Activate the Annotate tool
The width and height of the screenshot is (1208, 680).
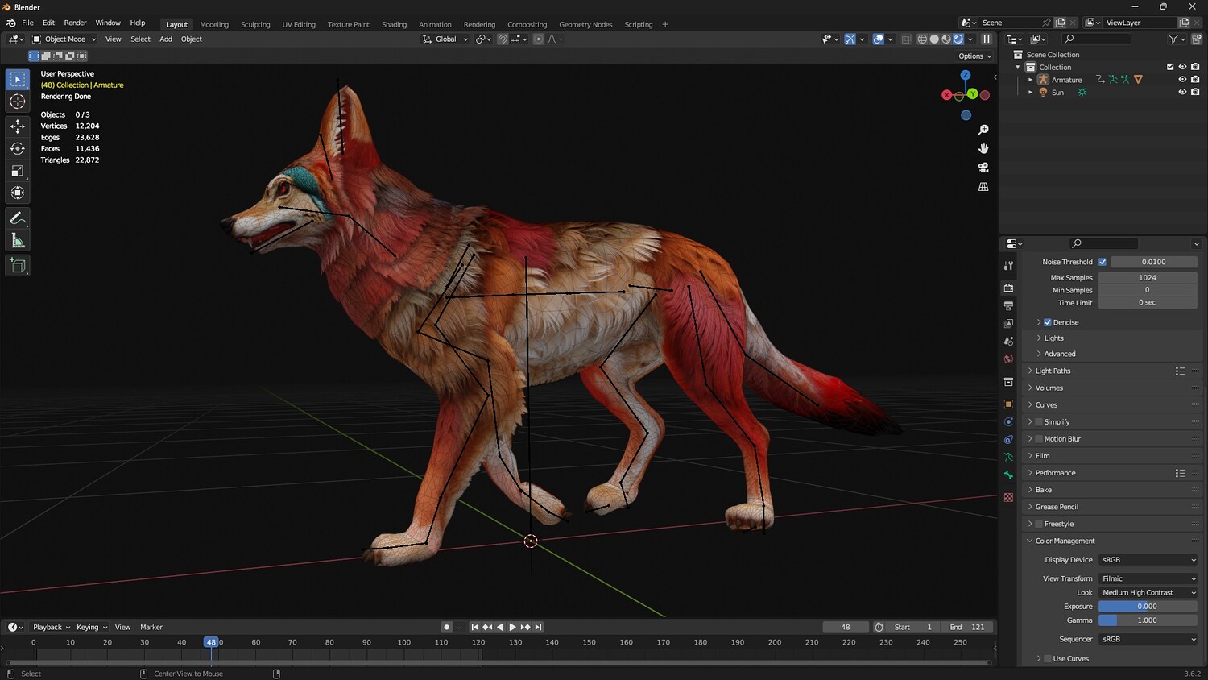coord(18,218)
